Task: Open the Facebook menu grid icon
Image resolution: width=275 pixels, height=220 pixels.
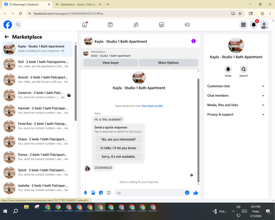Action: click(243, 25)
